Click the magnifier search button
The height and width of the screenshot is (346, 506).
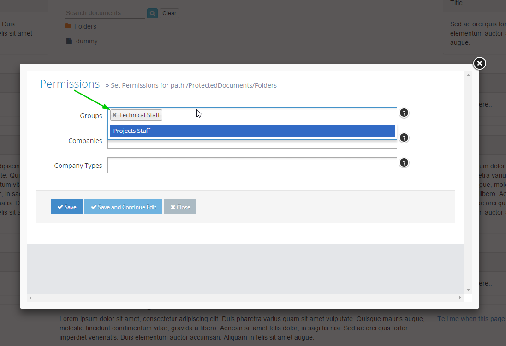(152, 13)
